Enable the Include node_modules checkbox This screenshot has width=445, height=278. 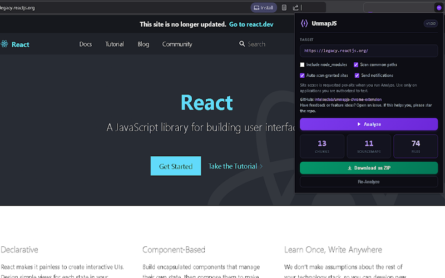pos(302,64)
